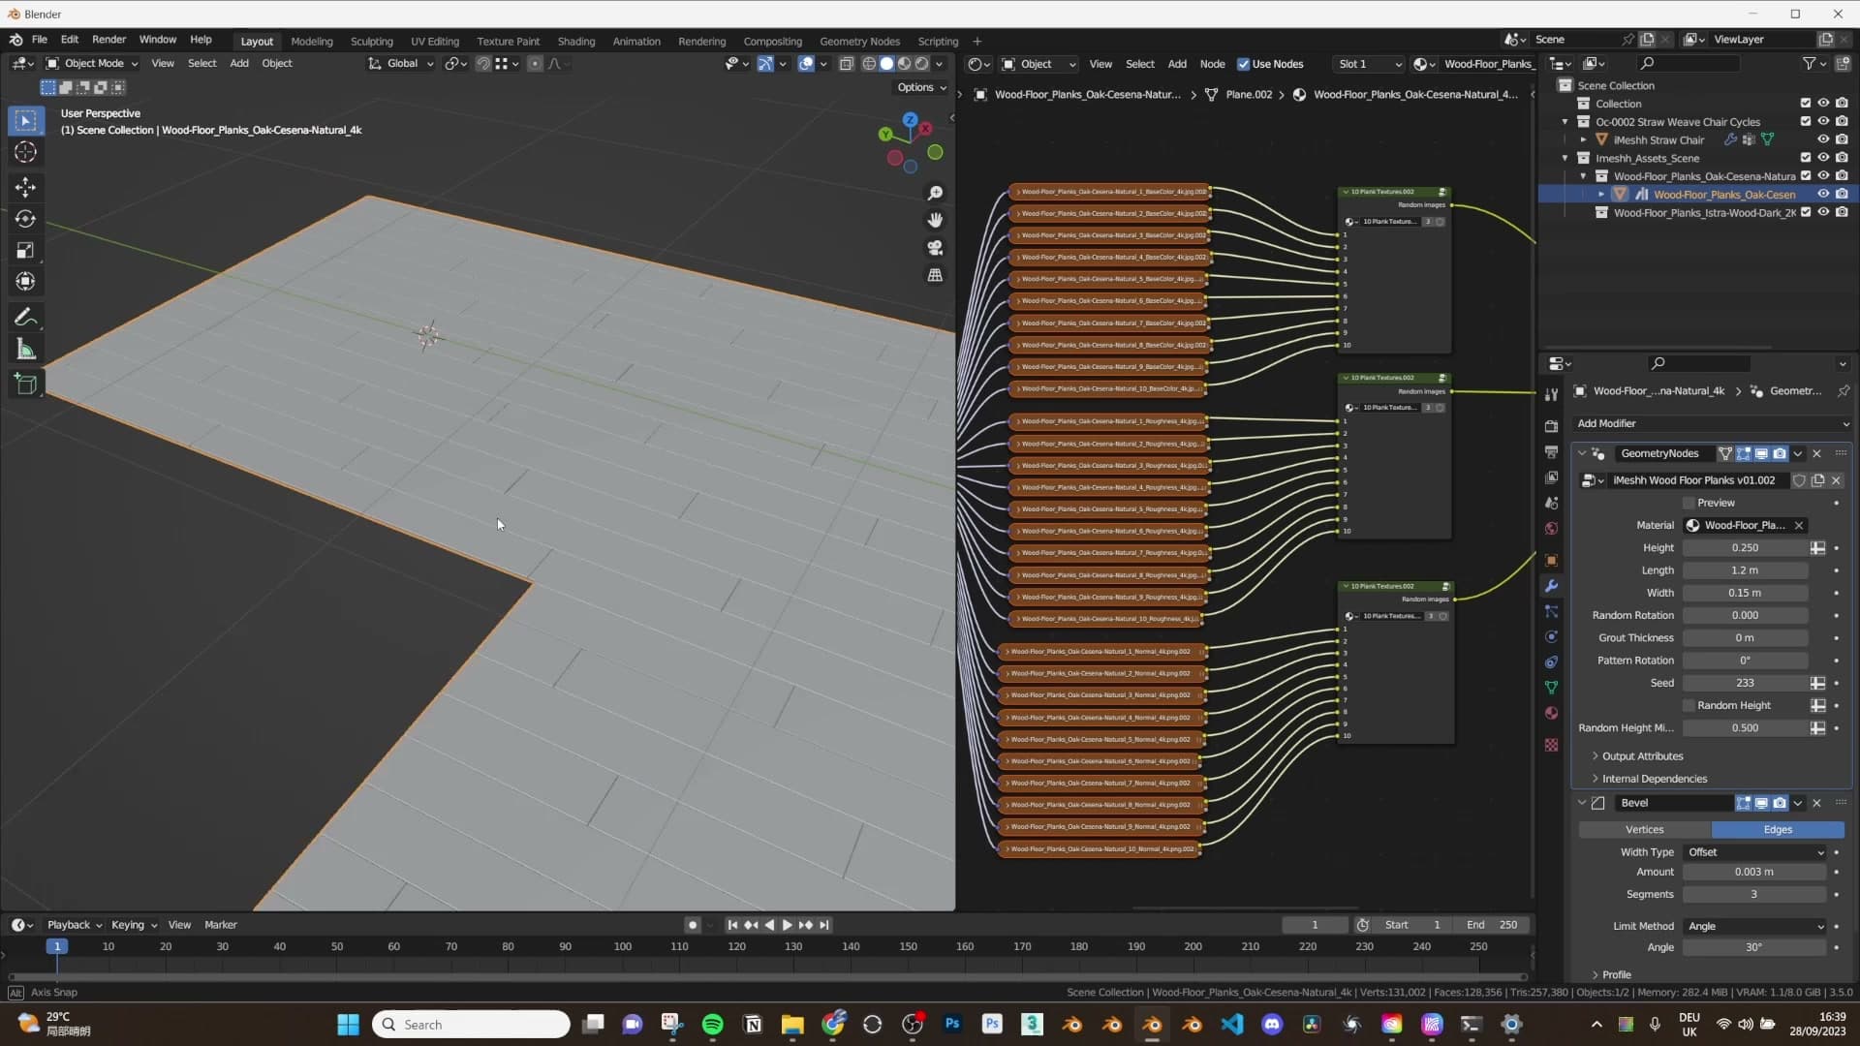Toggle GeometryNodes modifier viewport display icon
This screenshot has width=1860, height=1046.
pos(1761,453)
